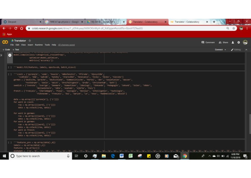The width and height of the screenshot is (251, 178).
Task: Open the File menu
Action: [12, 45]
